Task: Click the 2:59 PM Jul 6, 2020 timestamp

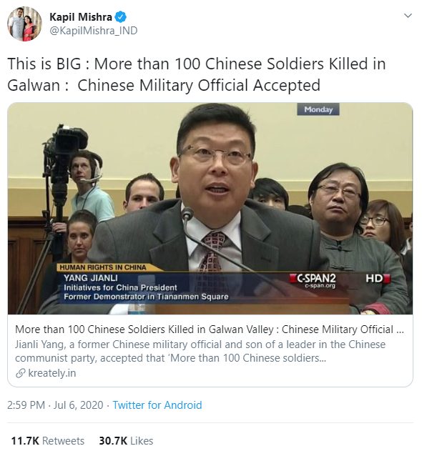Action: 55,405
